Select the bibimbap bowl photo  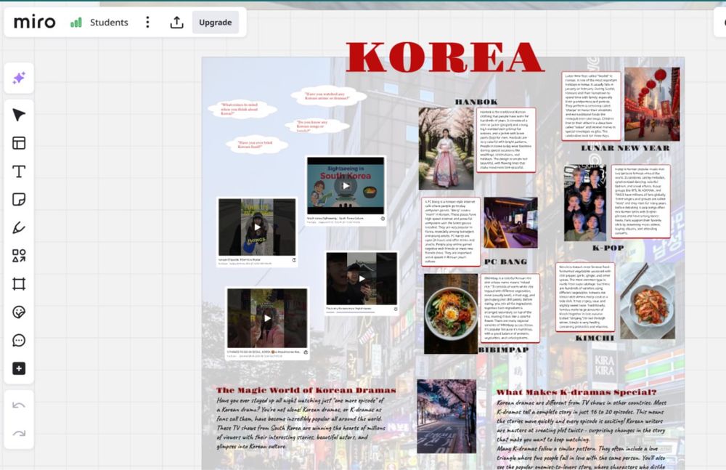pos(451,314)
